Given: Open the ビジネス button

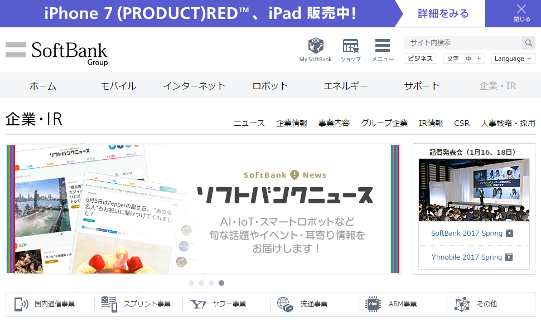Looking at the screenshot, I should [x=420, y=58].
